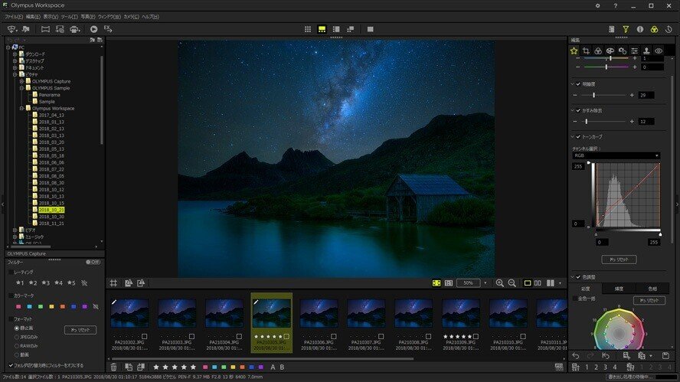Collapse the Olympus Workspace folder node

[21, 109]
